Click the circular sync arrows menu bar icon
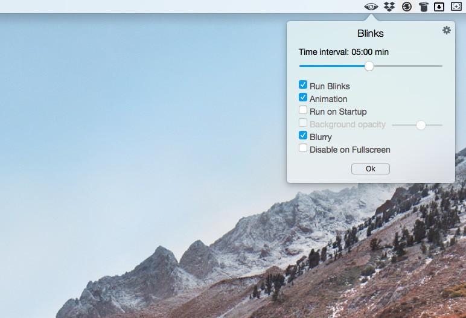Viewport: 466px width, 318px height. point(407,7)
